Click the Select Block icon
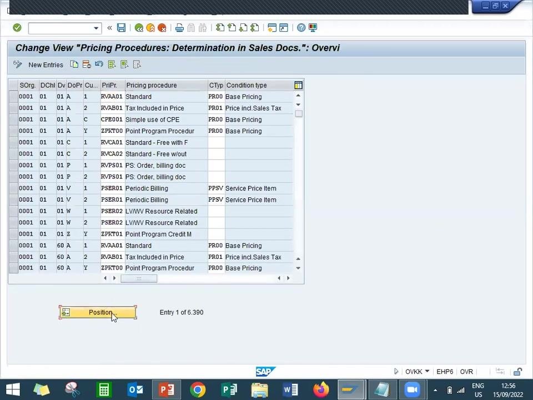The image size is (533, 400). [124, 64]
